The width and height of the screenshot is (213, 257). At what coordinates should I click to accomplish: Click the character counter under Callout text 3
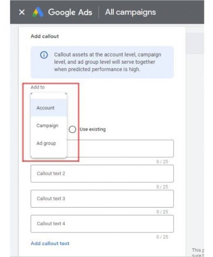point(162,212)
